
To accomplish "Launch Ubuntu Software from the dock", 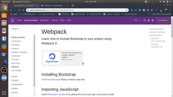I will click(x=4, y=15).
